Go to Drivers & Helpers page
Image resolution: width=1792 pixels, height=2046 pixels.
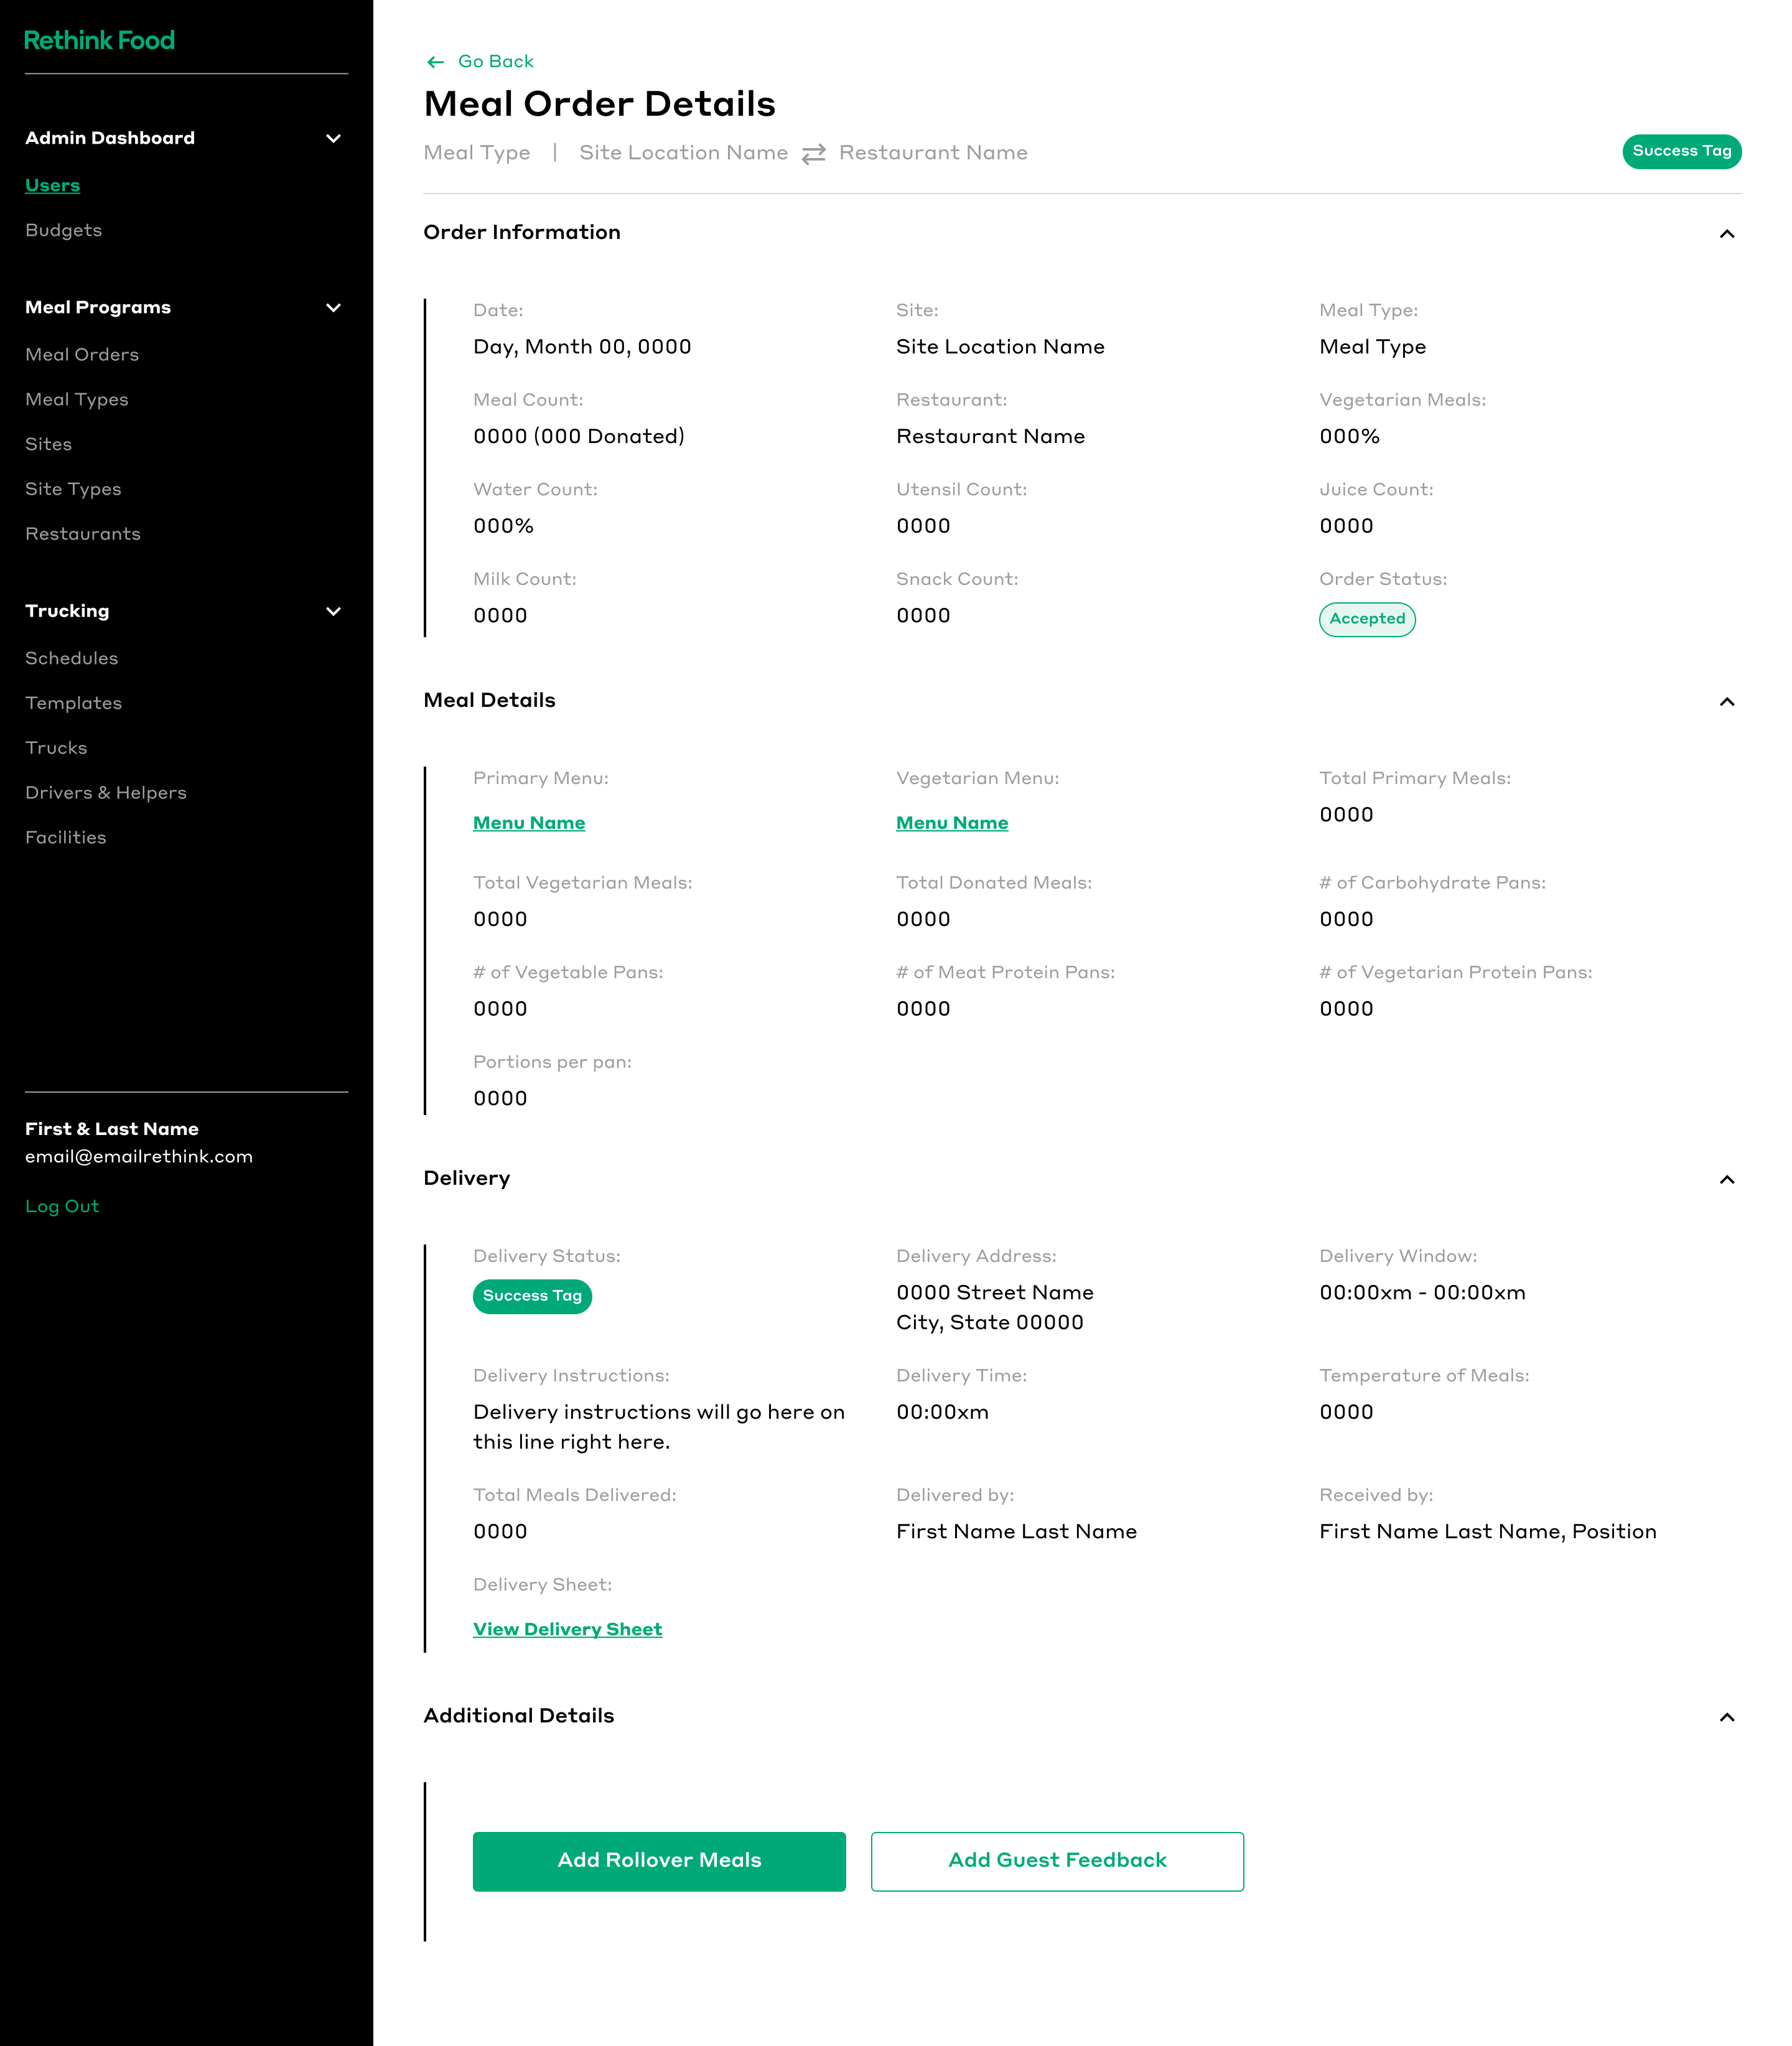tap(106, 793)
